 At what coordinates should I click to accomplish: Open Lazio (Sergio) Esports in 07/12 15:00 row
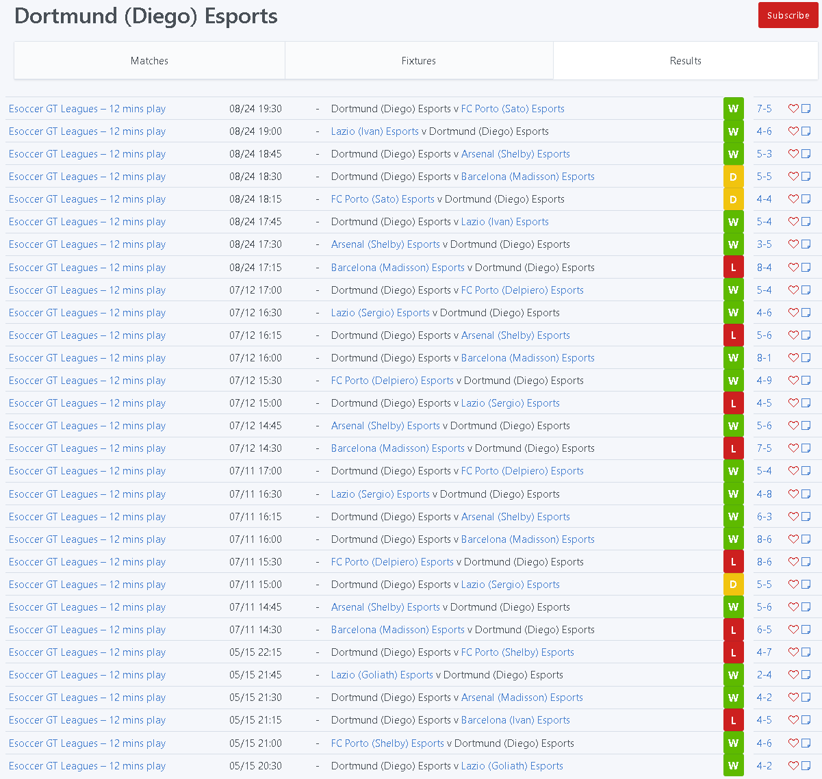tap(511, 403)
